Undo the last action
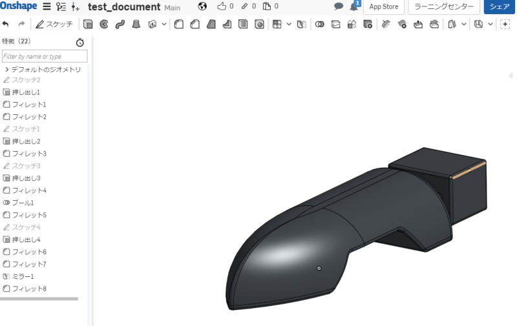 5,24
